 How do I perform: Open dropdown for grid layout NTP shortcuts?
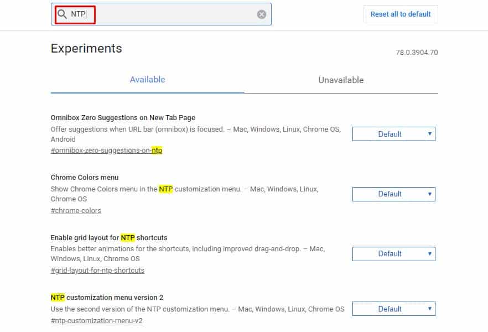(x=394, y=254)
